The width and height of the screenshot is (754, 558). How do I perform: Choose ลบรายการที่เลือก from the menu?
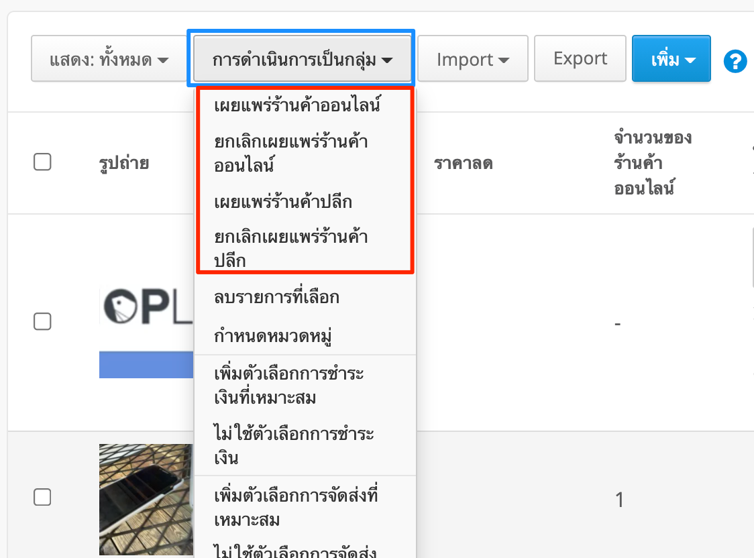pos(305,297)
